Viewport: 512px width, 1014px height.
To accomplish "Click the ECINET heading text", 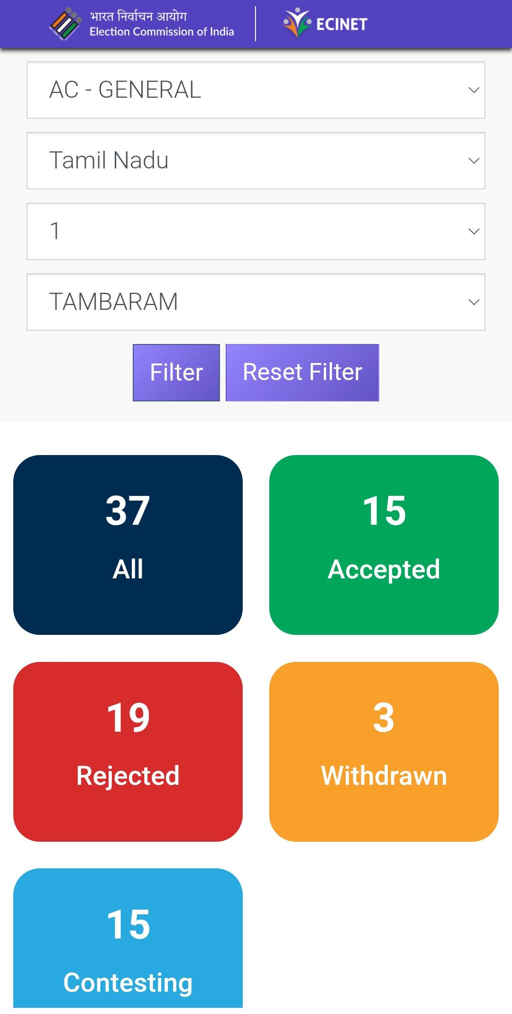I will pos(342,24).
